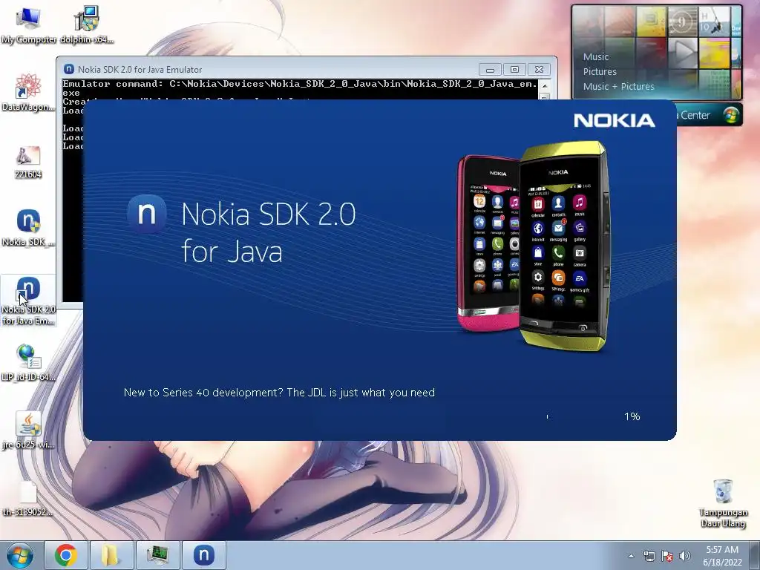Launch Google Chrome from taskbar
This screenshot has height=570, width=760.
(66, 555)
